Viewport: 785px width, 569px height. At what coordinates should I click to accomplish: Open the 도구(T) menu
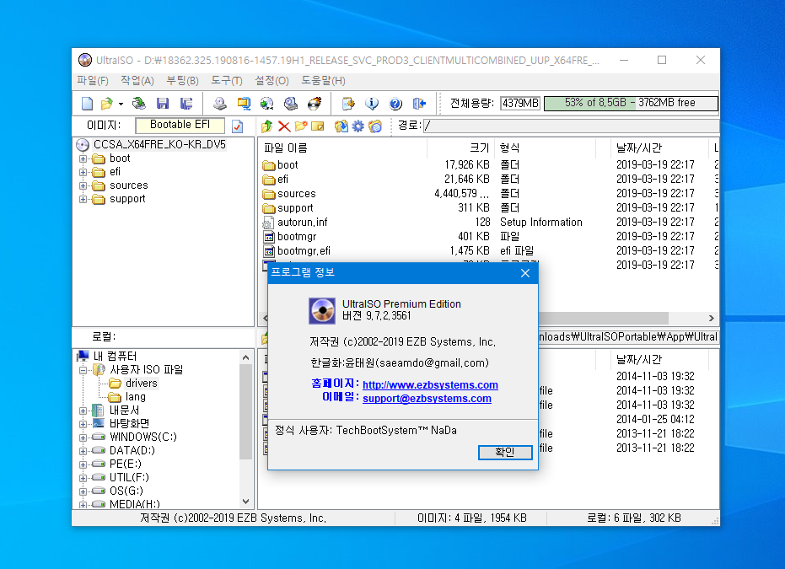pyautogui.click(x=226, y=81)
